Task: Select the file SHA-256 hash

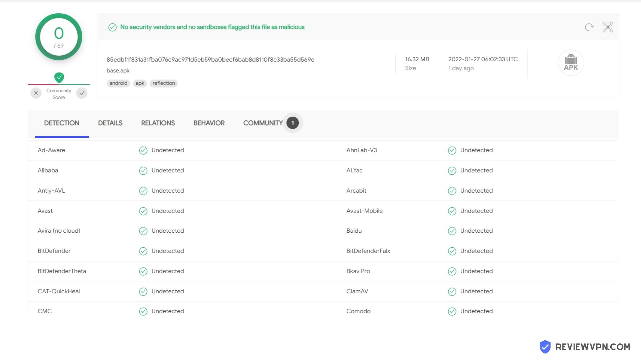Action: pyautogui.click(x=210, y=60)
